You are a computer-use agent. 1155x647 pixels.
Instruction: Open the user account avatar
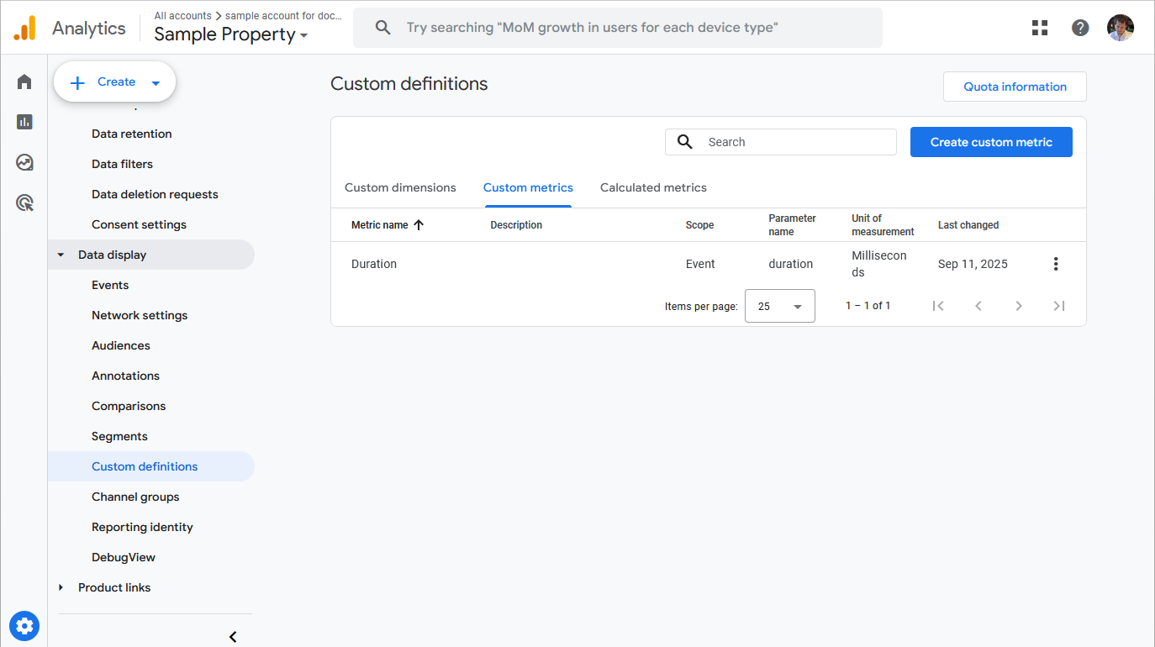point(1121,28)
